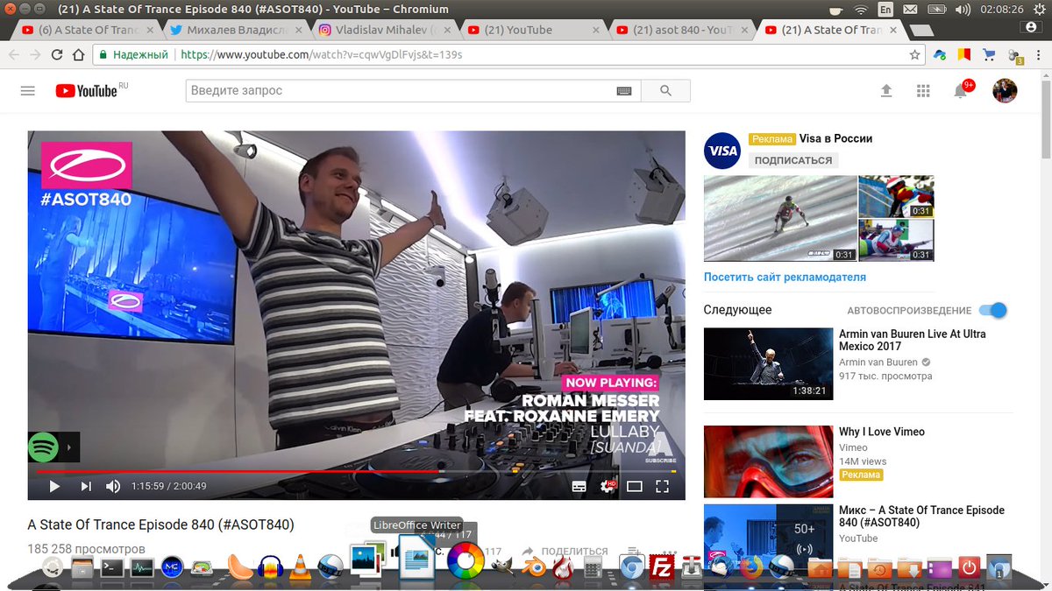This screenshot has width=1052, height=591.
Task: Bookmark this page with the star
Action: pyautogui.click(x=914, y=54)
